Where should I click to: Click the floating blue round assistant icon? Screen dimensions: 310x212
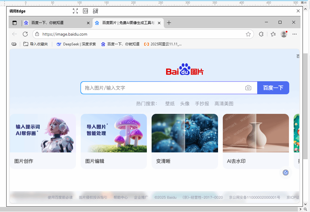pos(286,173)
